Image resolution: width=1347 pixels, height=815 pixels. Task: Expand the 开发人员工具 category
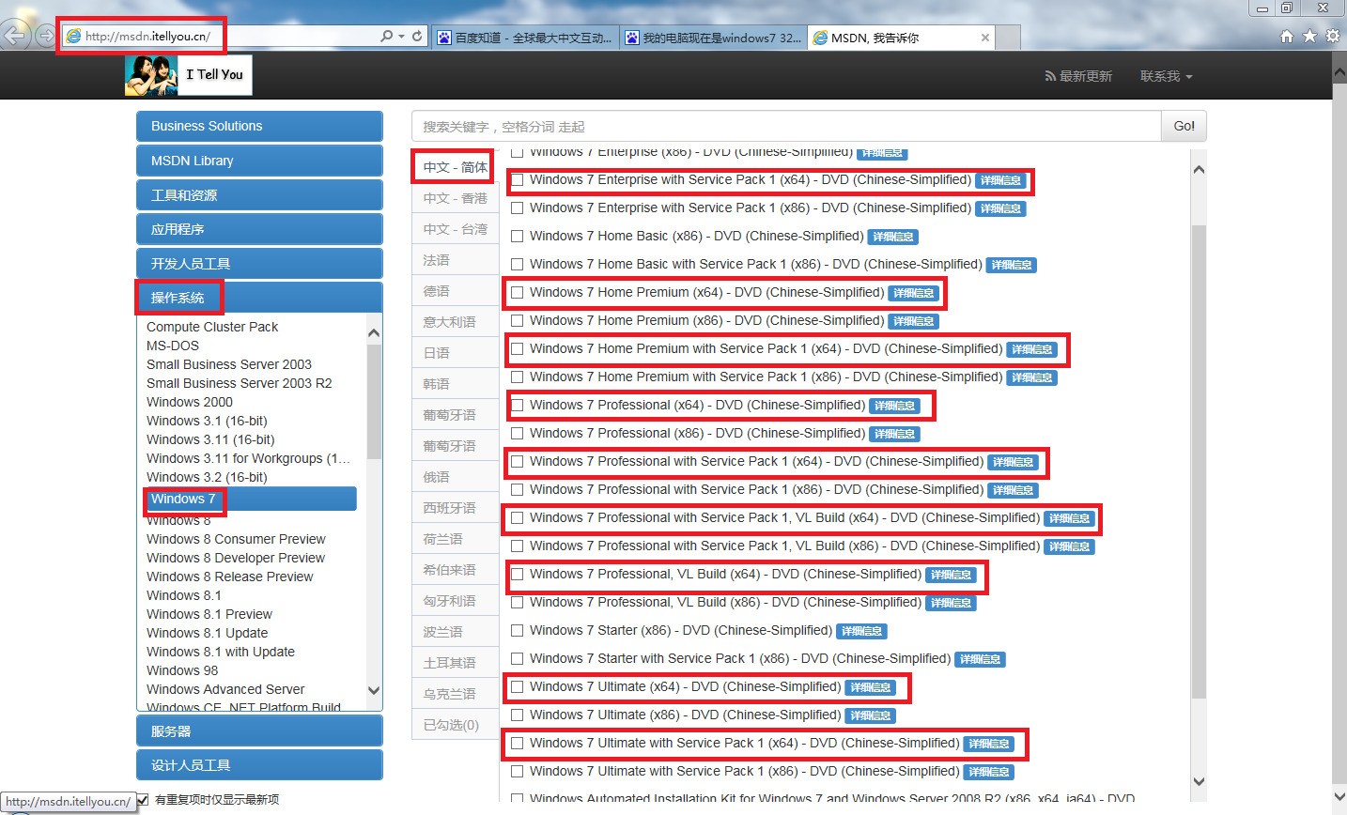pyautogui.click(x=259, y=264)
